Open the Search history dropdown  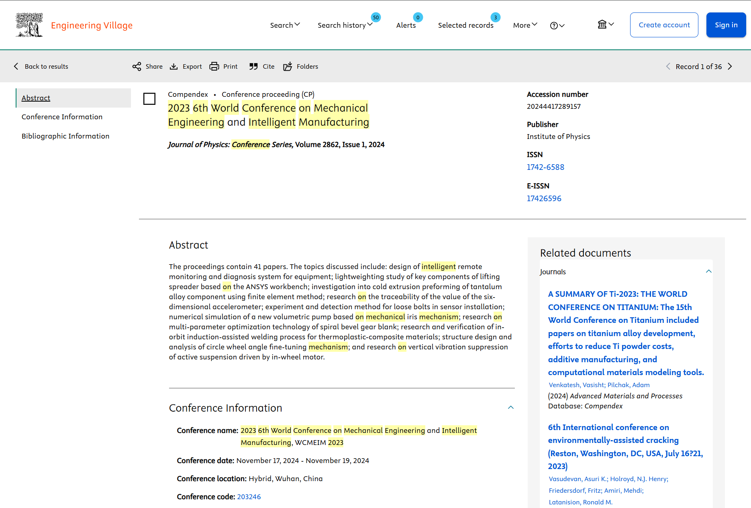pyautogui.click(x=345, y=25)
